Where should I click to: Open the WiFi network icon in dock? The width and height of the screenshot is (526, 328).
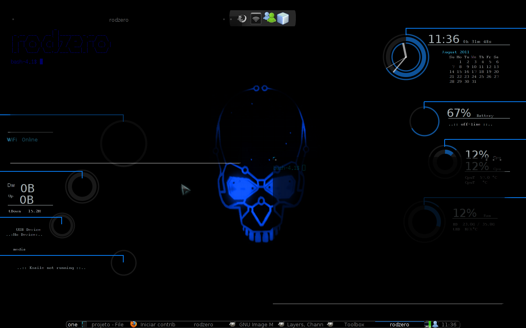pyautogui.click(x=256, y=18)
